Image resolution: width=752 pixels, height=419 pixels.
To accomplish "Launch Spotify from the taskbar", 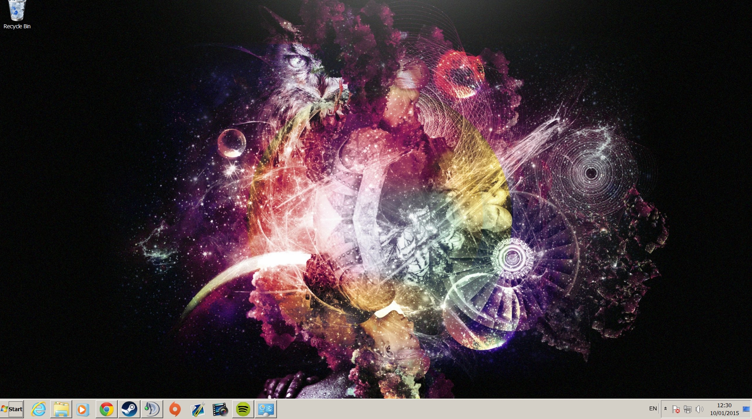I will point(243,409).
